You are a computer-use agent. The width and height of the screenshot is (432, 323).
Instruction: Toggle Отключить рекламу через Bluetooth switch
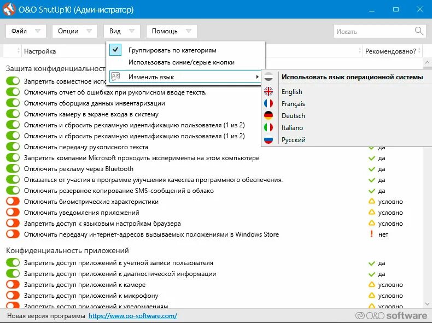click(13, 168)
